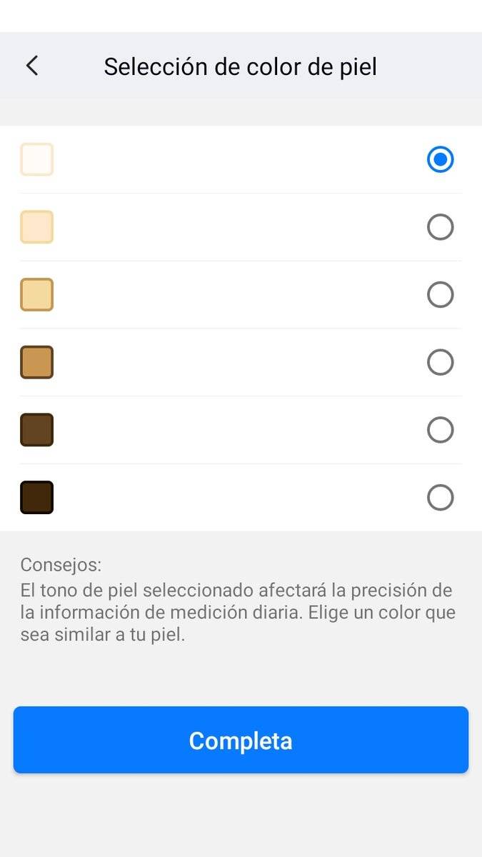Click the skin tone tip paragraph text
Viewport: 482px width, 857px height.
click(x=238, y=613)
